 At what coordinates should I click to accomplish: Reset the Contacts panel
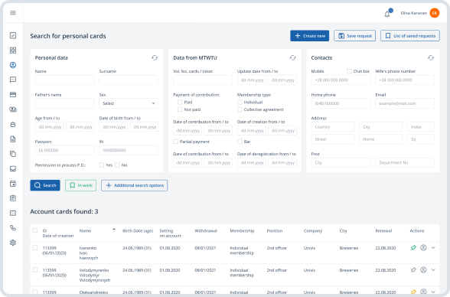pos(431,57)
